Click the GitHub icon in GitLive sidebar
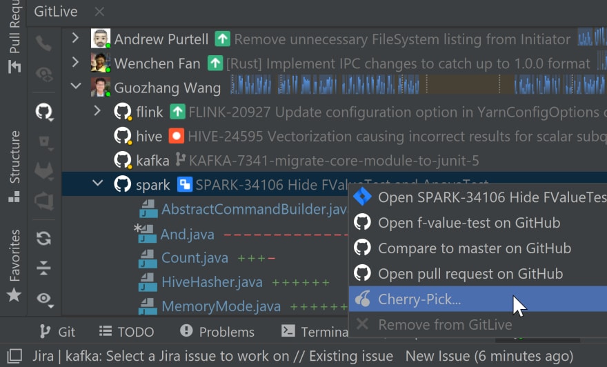The image size is (607, 367). point(43,112)
